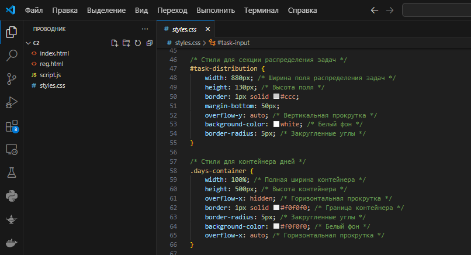Open the Python sidebar view
Image resolution: width=471 pixels, height=255 pixels.
(x=11, y=196)
